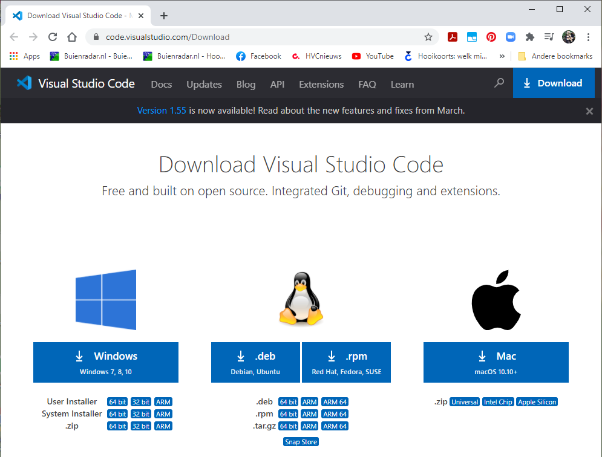The width and height of the screenshot is (602, 457).
Task: Select Mac .zip Intel Chip
Action: pos(498,402)
